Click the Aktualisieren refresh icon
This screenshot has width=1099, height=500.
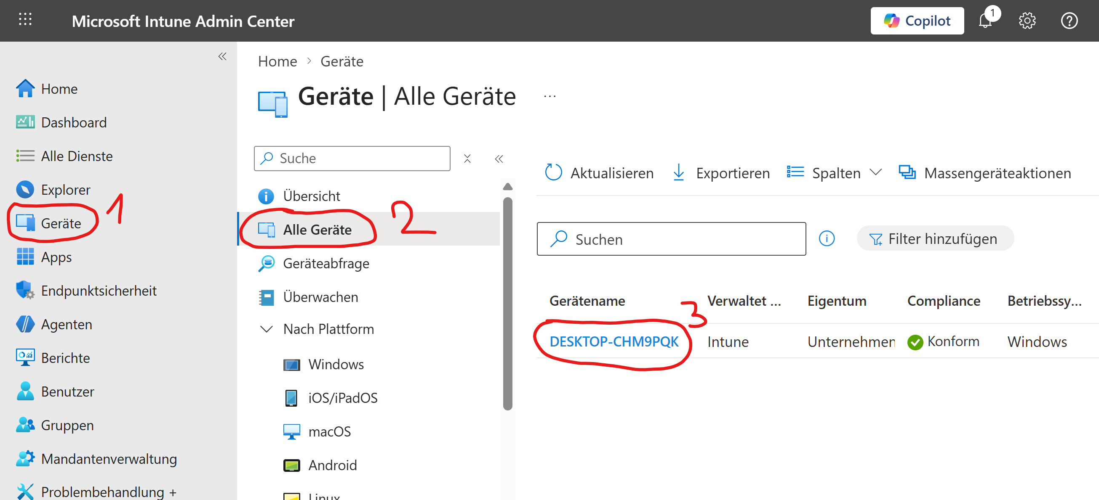pyautogui.click(x=553, y=173)
